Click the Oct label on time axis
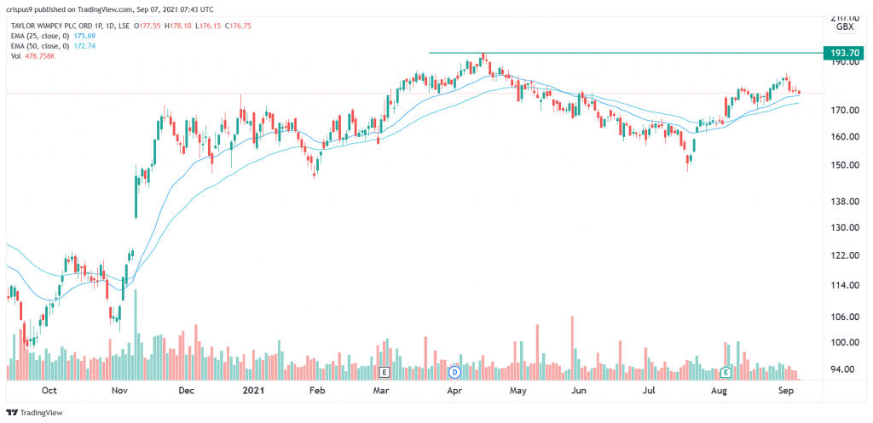 (x=49, y=390)
